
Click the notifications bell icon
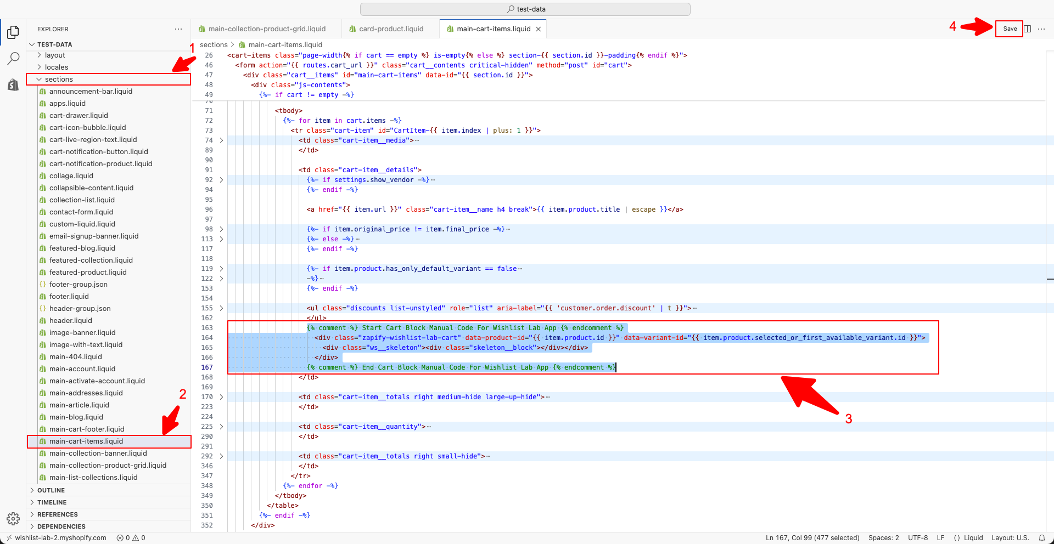[x=1042, y=538]
